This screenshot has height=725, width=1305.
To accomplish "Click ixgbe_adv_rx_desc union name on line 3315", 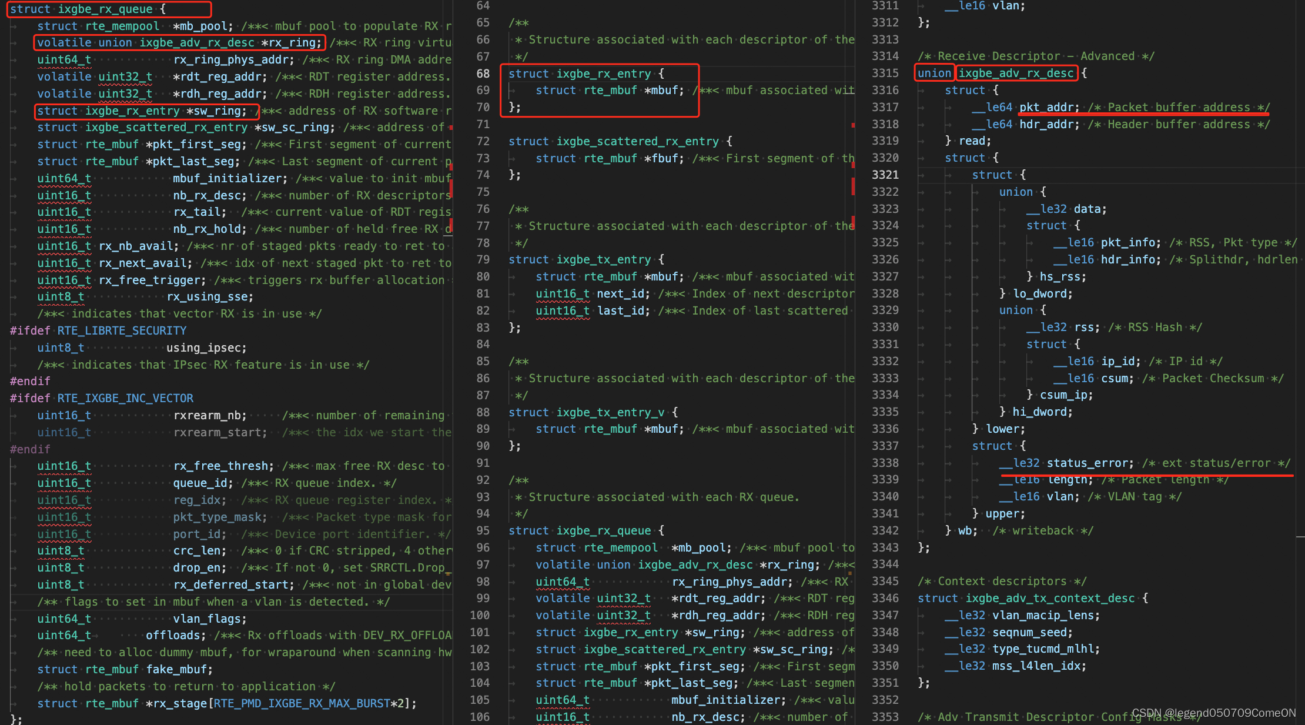I will tap(1016, 73).
